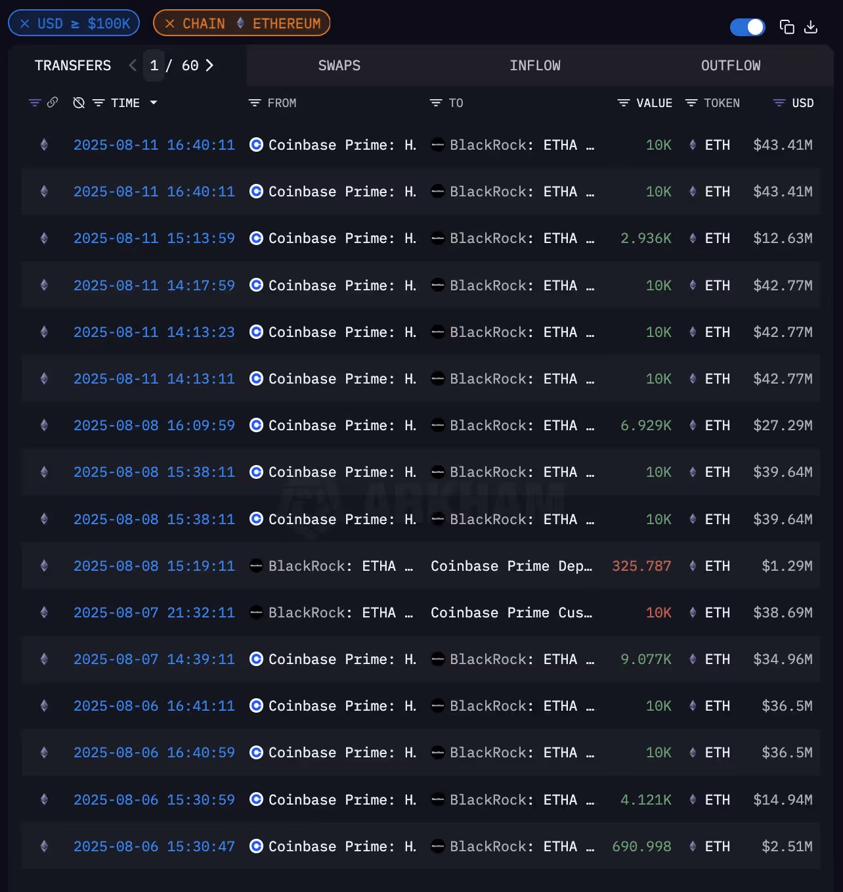843x892 pixels.
Task: Click the 690.998 value cell
Action: click(641, 847)
